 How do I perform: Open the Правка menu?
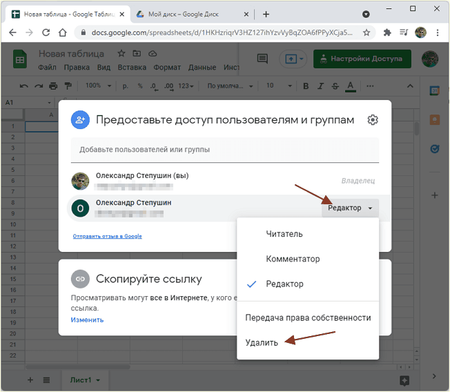point(77,68)
